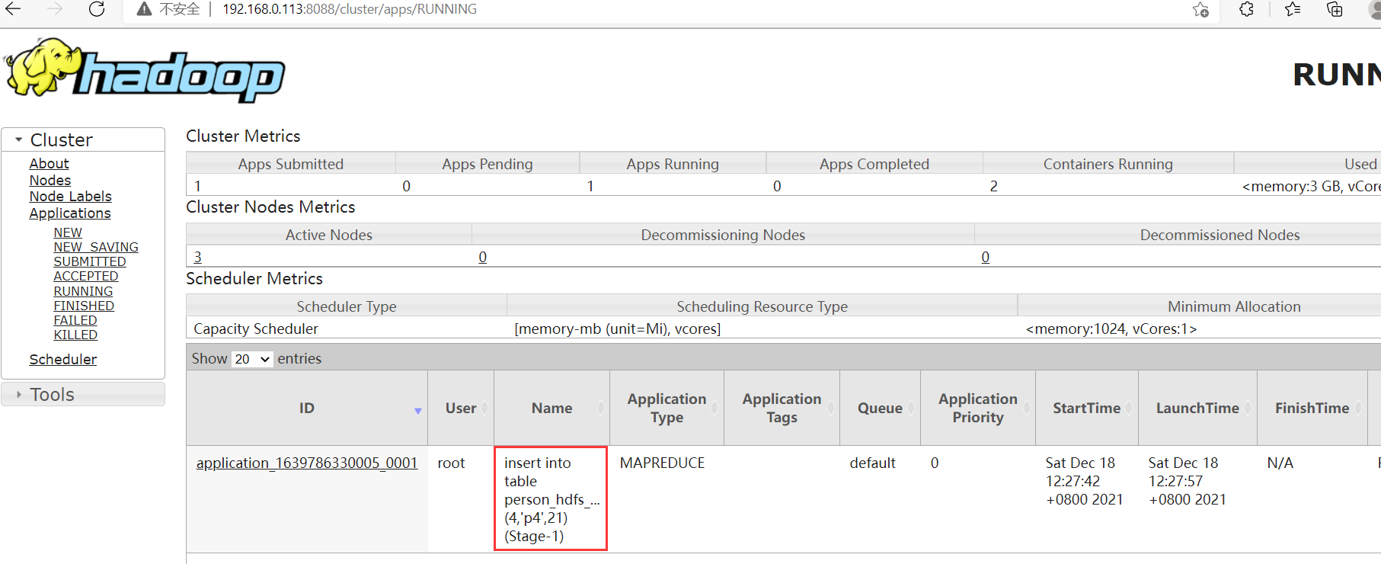Click the address bar URL
Viewport: 1381px width, 564px height.
point(350,9)
